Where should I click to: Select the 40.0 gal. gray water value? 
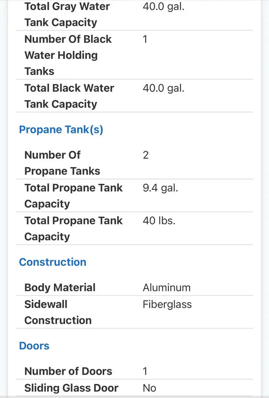coord(164,6)
